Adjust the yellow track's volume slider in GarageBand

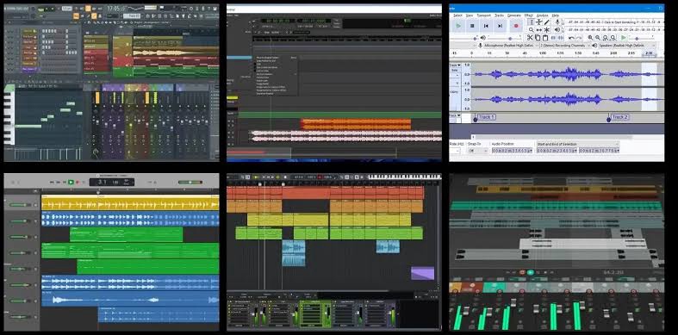tap(21, 205)
